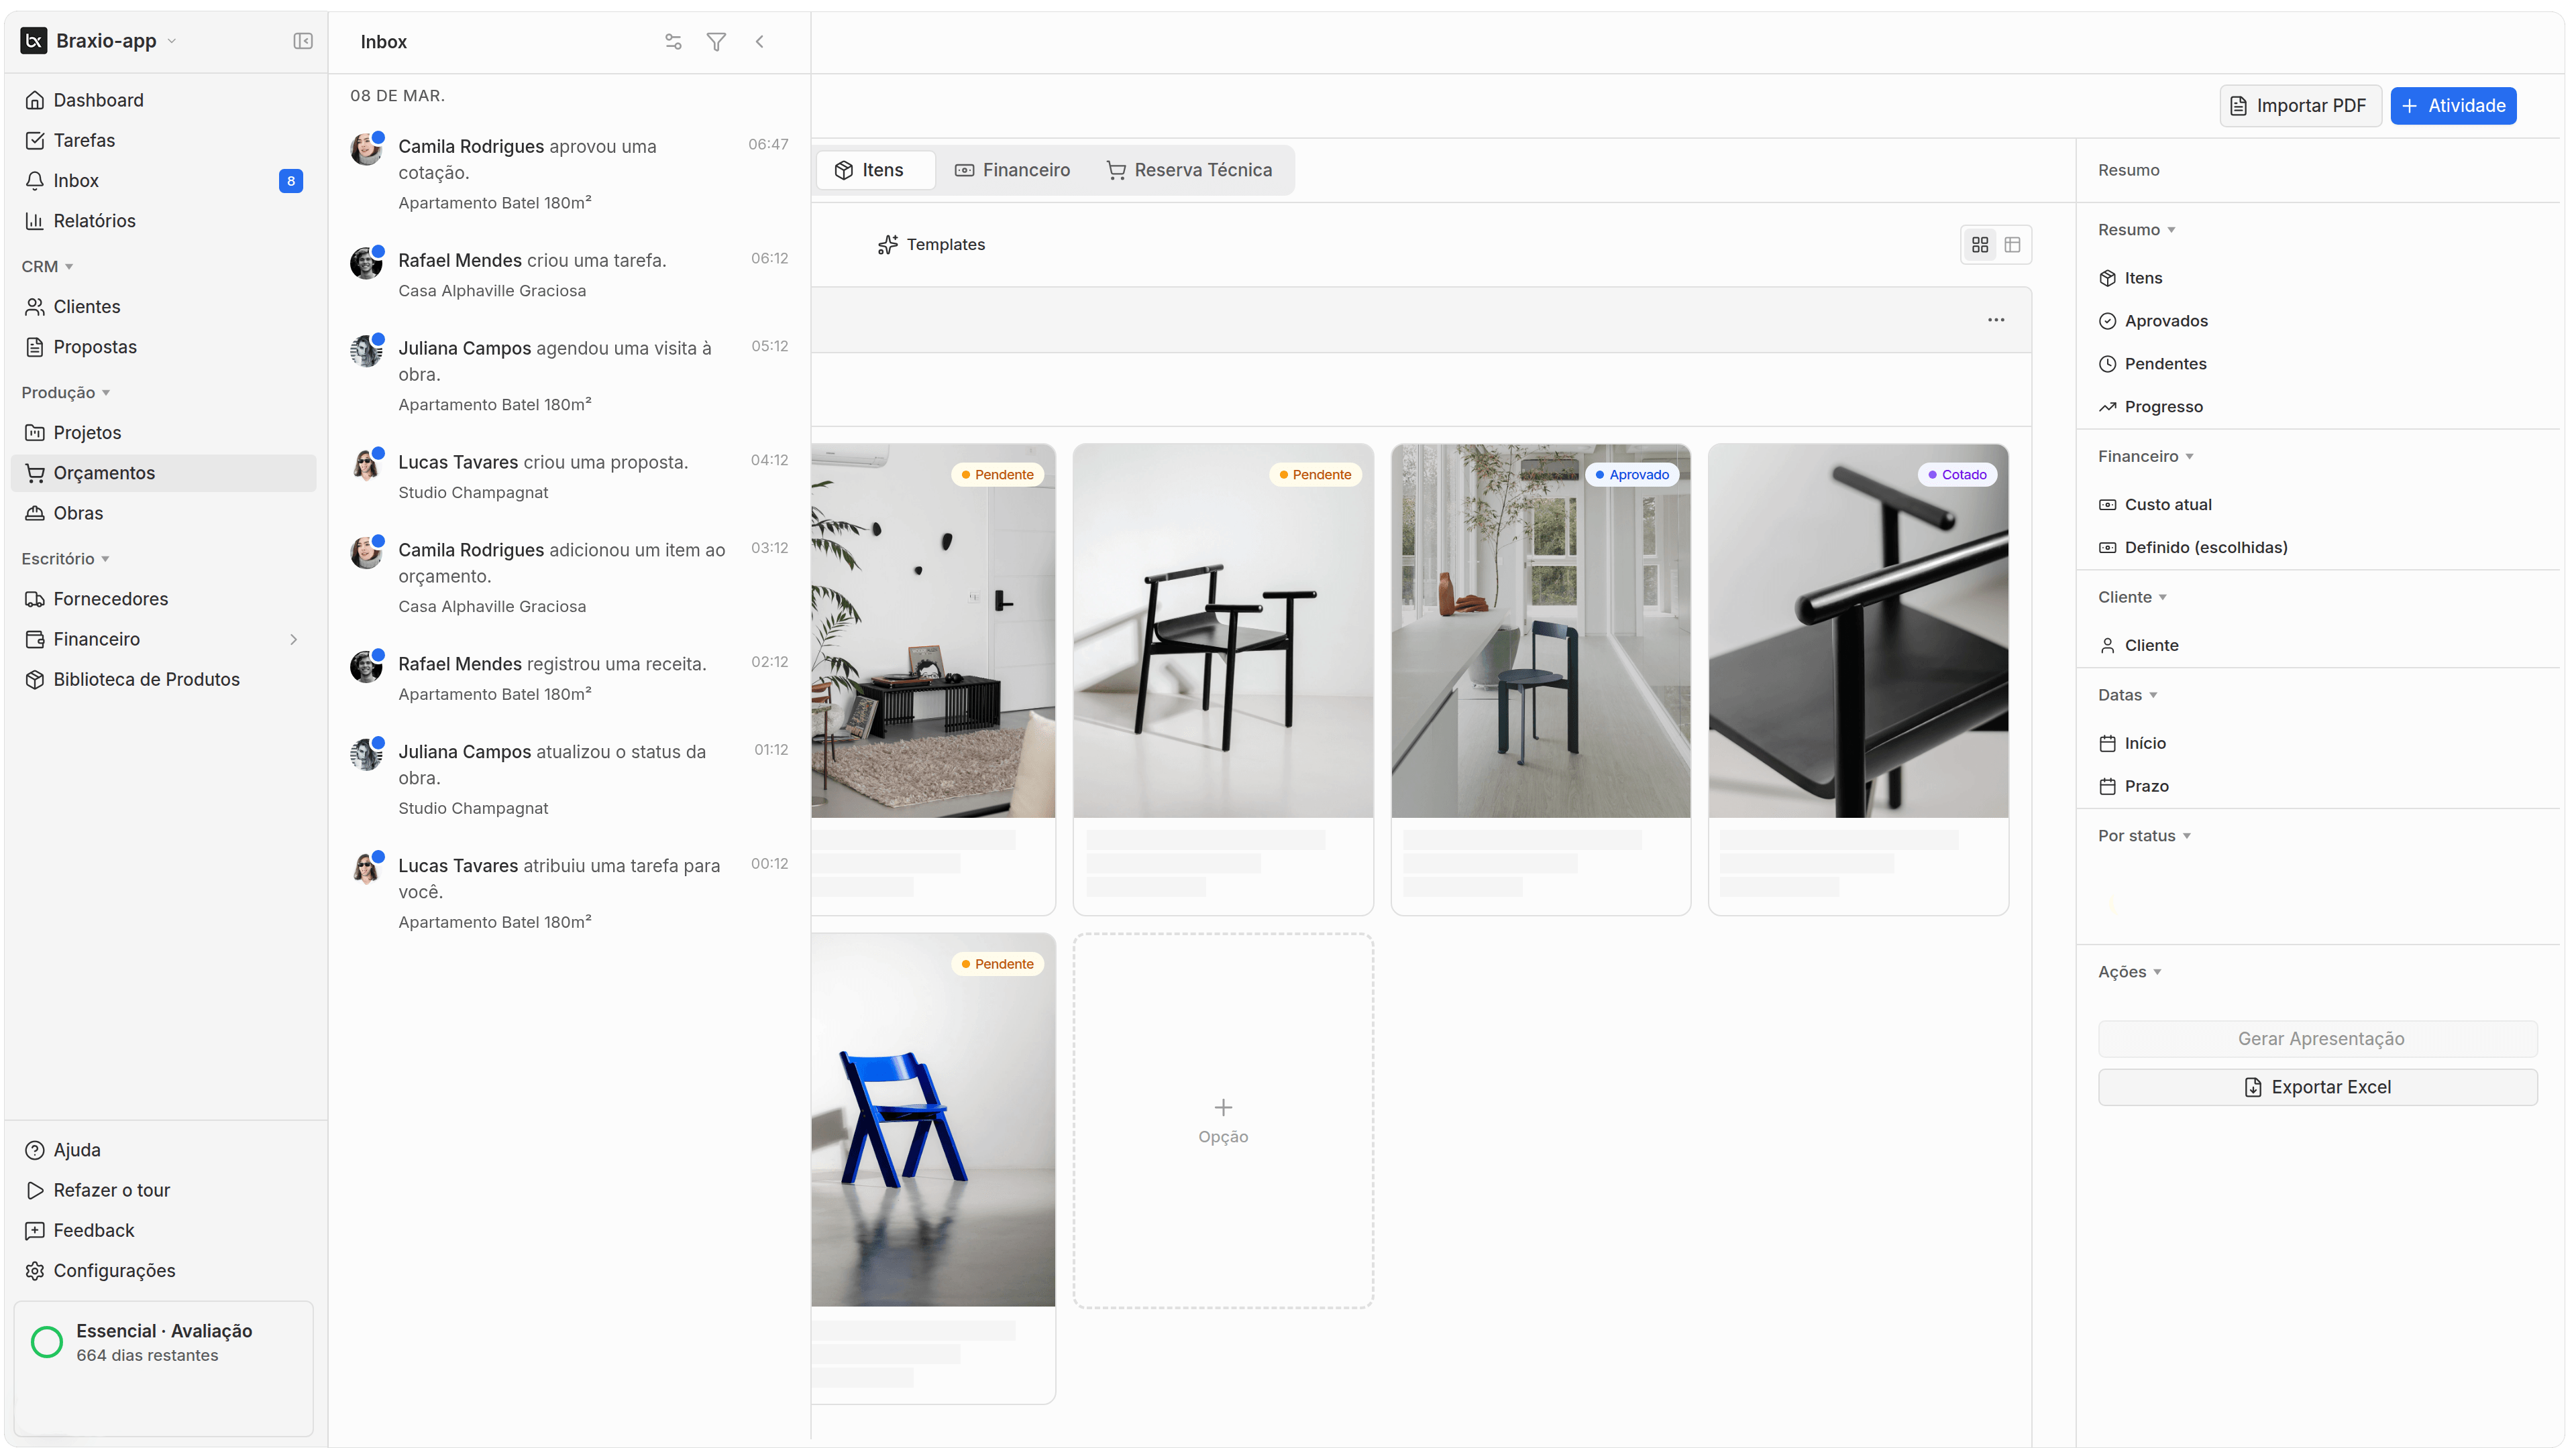Image resolution: width=2576 pixels, height=1448 pixels.
Task: Collapse the Produção sidebar group
Action: 66,393
